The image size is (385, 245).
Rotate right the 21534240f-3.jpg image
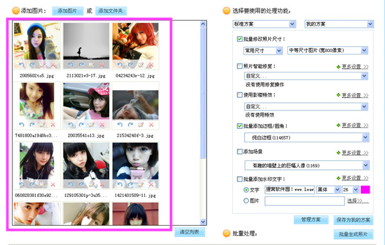tap(130, 124)
